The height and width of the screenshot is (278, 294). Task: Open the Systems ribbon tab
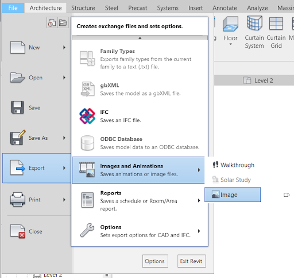pyautogui.click(x=168, y=8)
